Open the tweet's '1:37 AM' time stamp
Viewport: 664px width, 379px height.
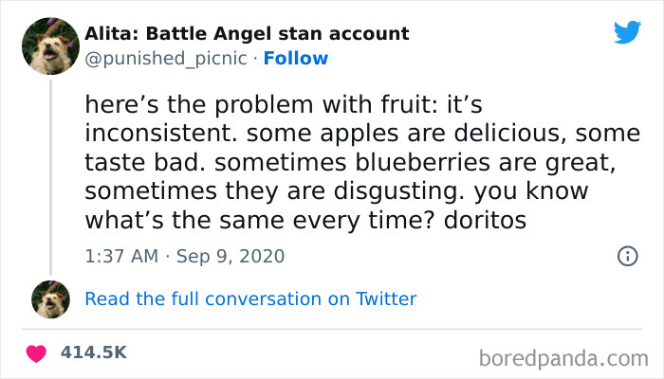[x=119, y=256]
